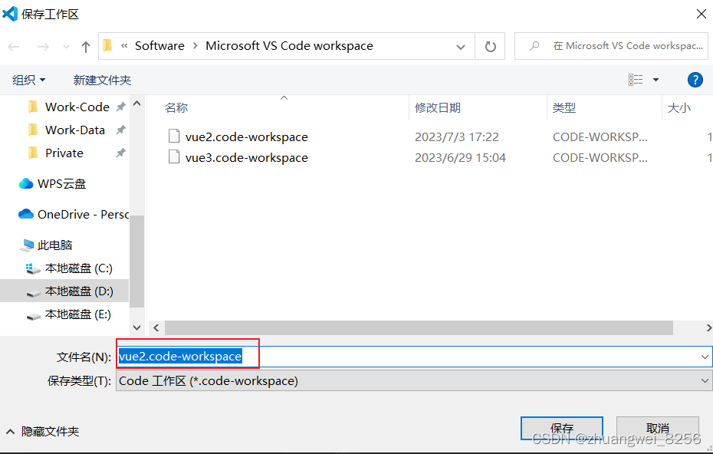Refresh the current folder view
Screen dimensions: 713x454
(490, 47)
